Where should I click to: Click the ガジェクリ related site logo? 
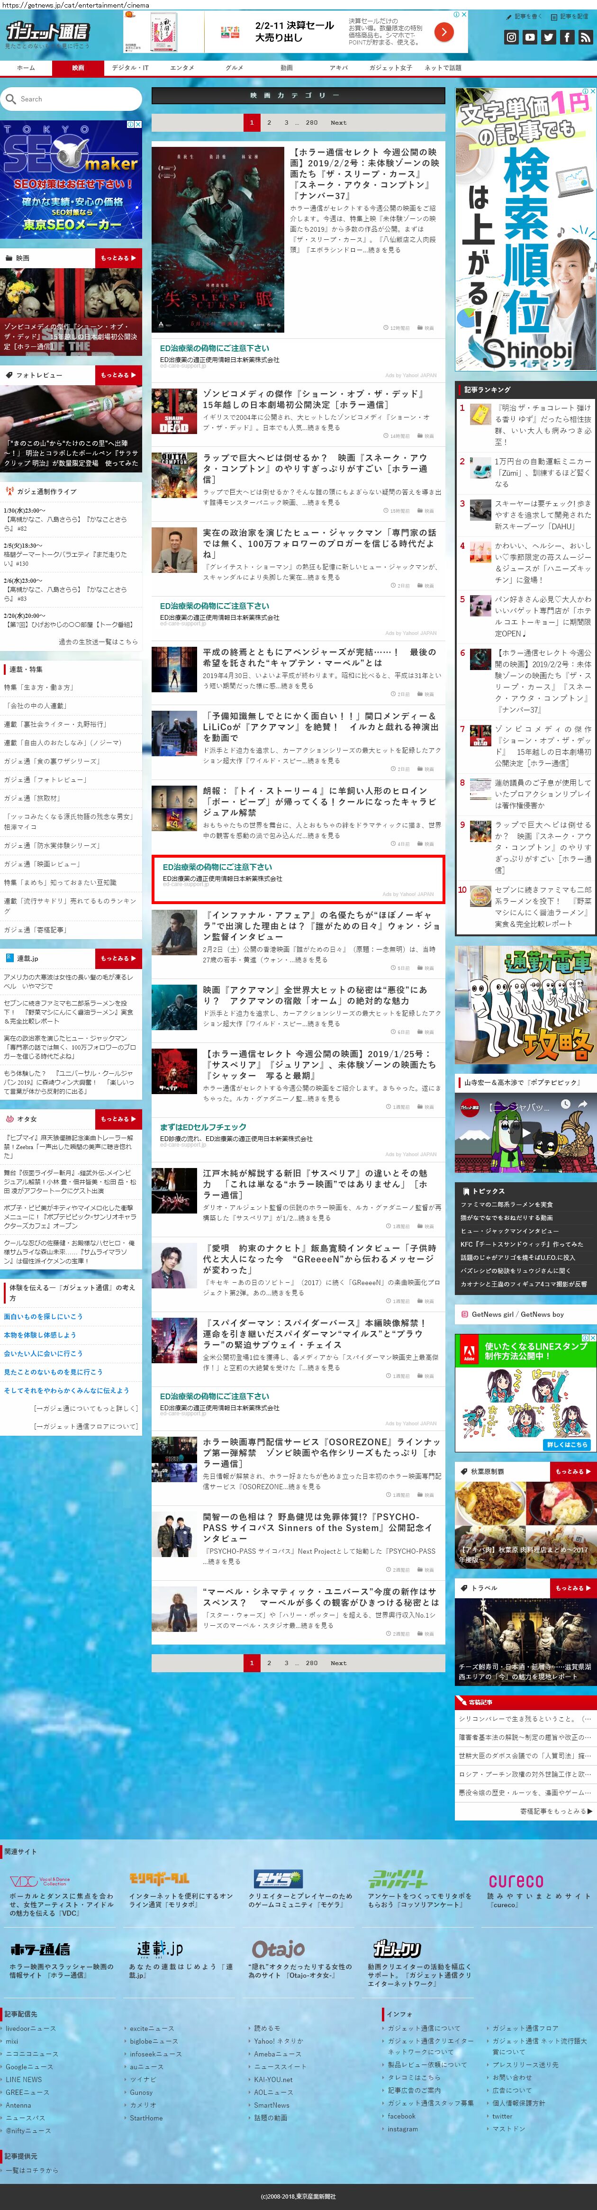397,1948
